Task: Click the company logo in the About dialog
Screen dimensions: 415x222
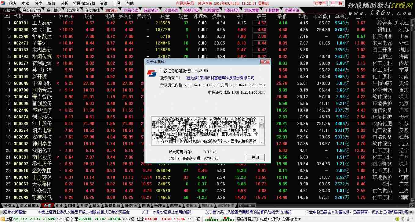Action: pos(152,74)
